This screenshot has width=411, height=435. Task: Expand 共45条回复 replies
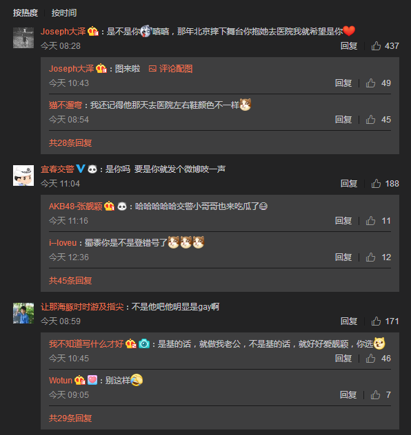(x=70, y=280)
